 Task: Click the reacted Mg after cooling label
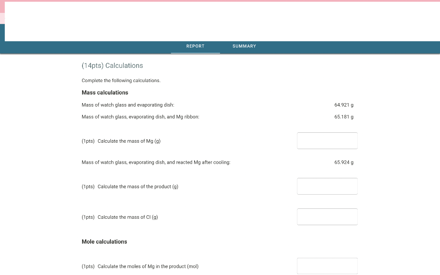[x=157, y=162]
